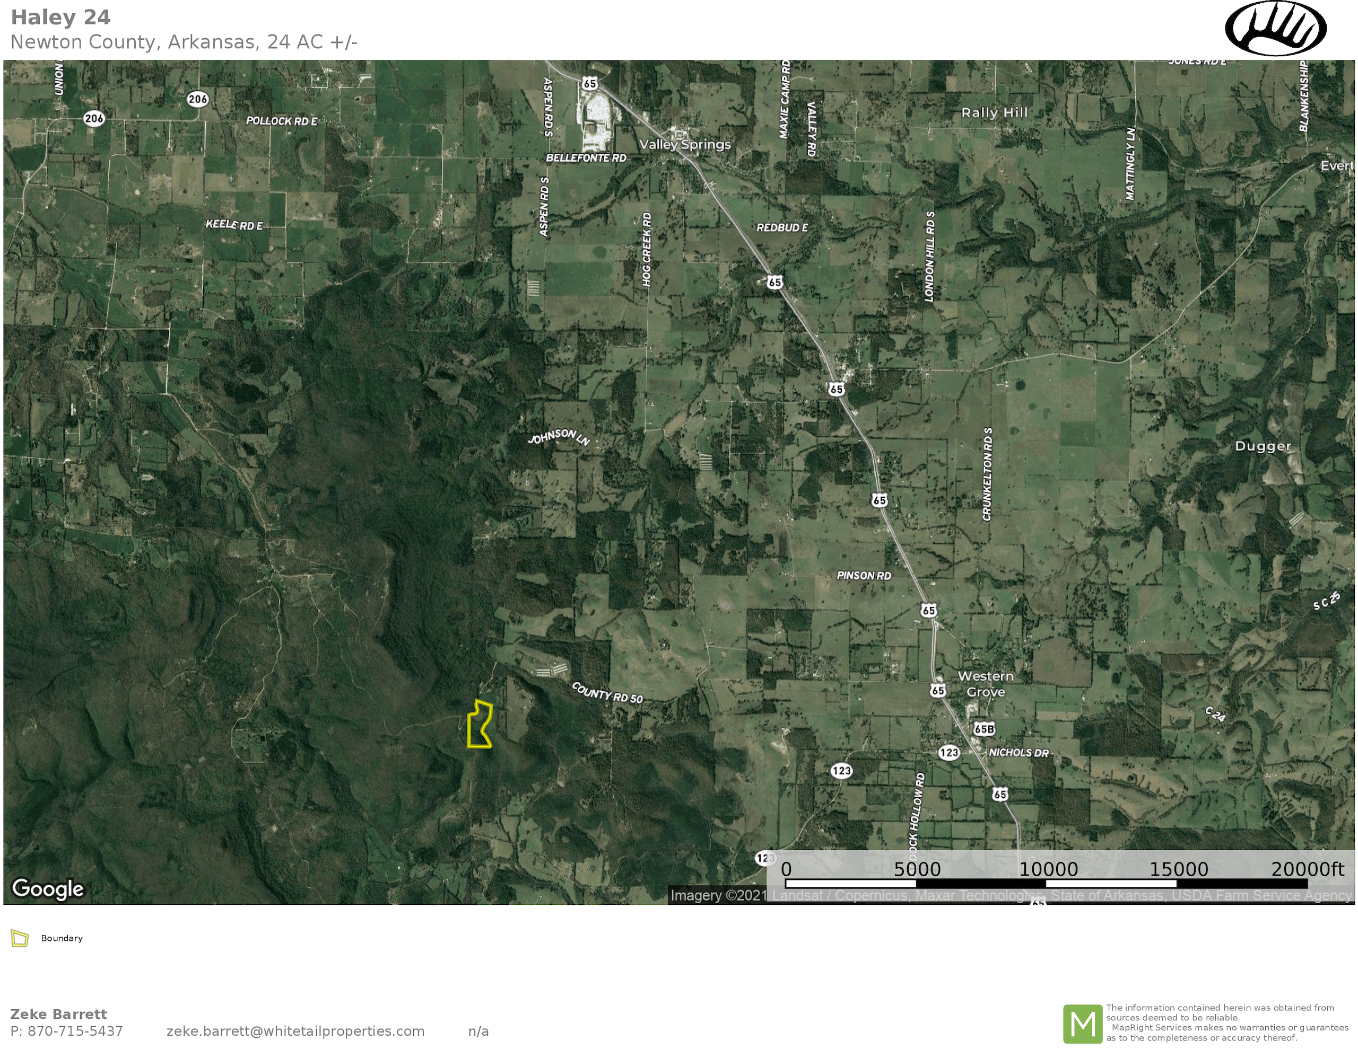Click the map distance scale bar
1358x1049 pixels.
(1046, 883)
